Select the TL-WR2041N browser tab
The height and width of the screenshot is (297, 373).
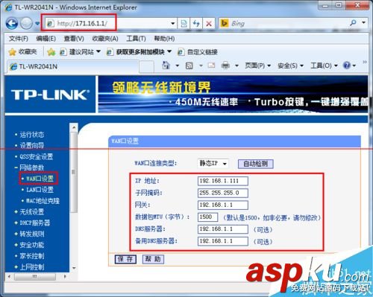click(x=72, y=66)
